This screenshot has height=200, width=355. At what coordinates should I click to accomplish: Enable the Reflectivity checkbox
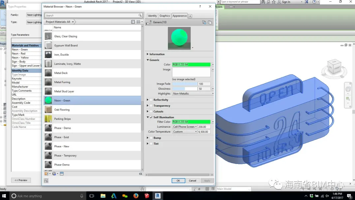pyautogui.click(x=151, y=100)
